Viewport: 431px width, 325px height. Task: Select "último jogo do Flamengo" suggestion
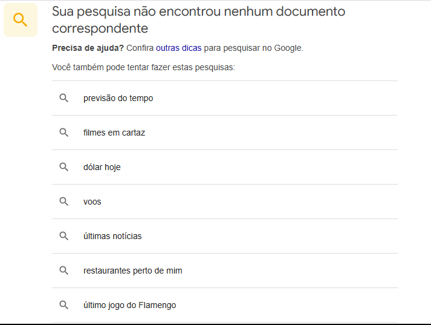point(130,305)
